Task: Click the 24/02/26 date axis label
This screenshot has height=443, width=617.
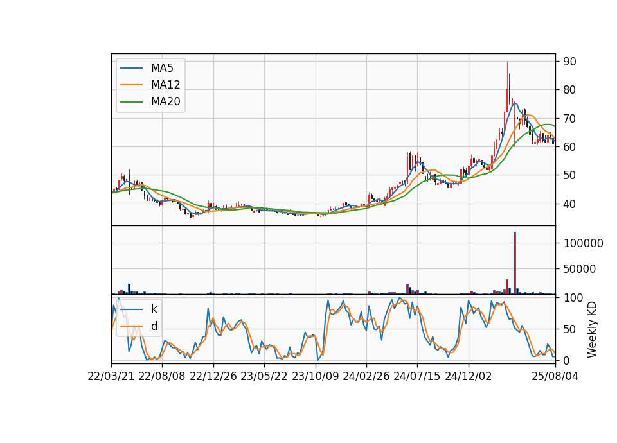Action: coord(366,376)
